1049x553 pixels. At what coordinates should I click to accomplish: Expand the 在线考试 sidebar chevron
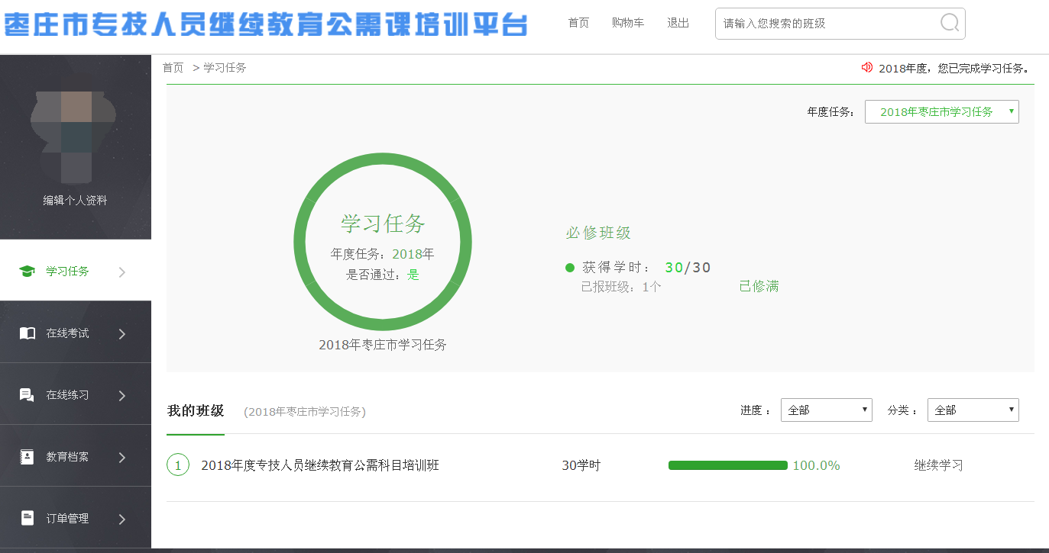point(122,333)
